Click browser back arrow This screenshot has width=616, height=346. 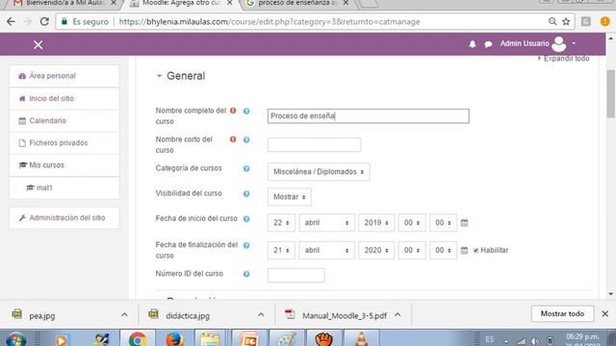[11, 21]
